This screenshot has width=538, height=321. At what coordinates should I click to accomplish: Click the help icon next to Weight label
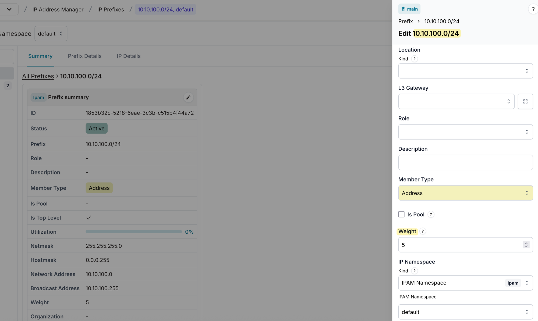[x=423, y=231]
